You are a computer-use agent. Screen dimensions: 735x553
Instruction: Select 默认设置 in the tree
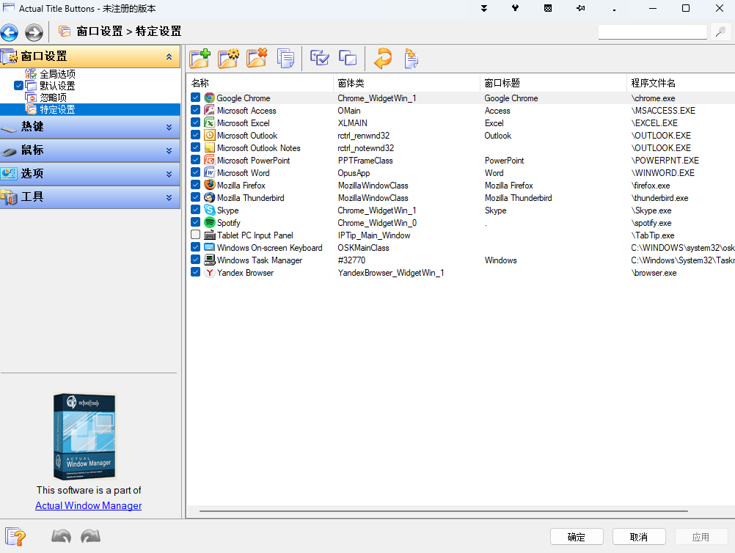click(57, 86)
